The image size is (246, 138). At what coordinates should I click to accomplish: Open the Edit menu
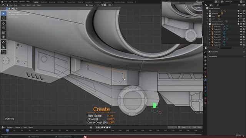[10, 2]
